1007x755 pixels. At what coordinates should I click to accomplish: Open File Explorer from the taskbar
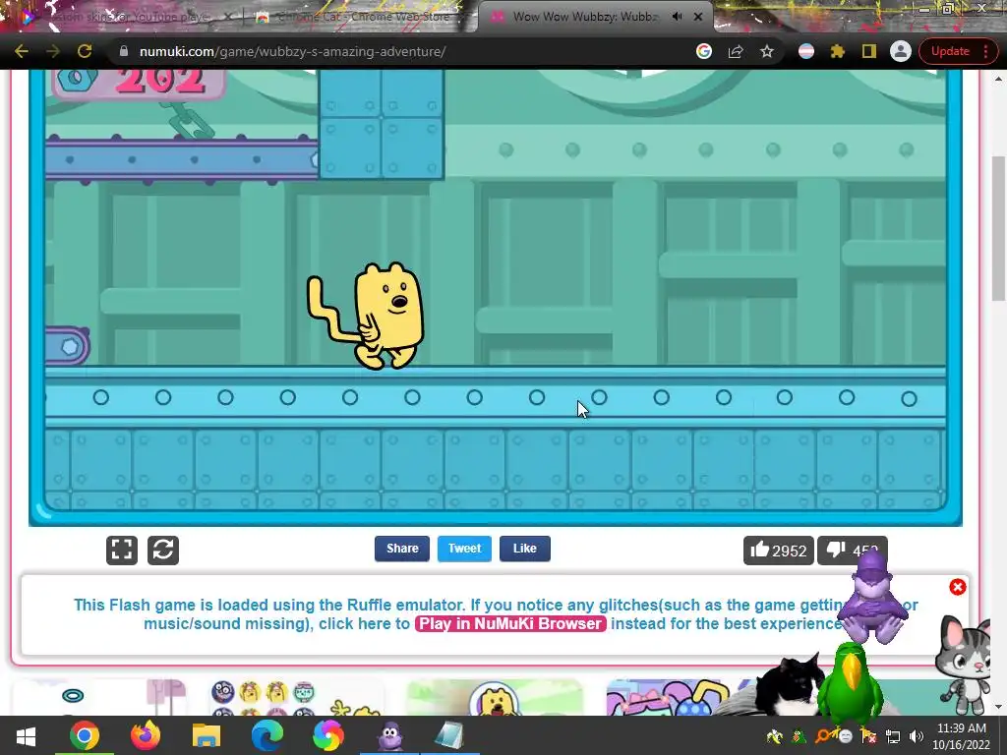tap(207, 735)
